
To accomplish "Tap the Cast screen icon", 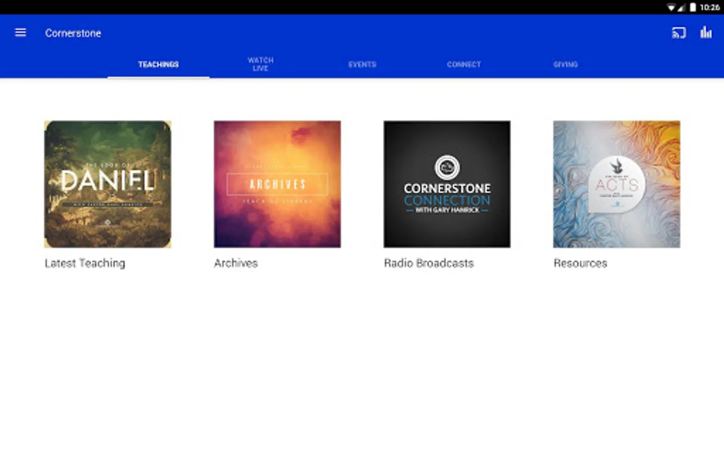I will pos(679,33).
